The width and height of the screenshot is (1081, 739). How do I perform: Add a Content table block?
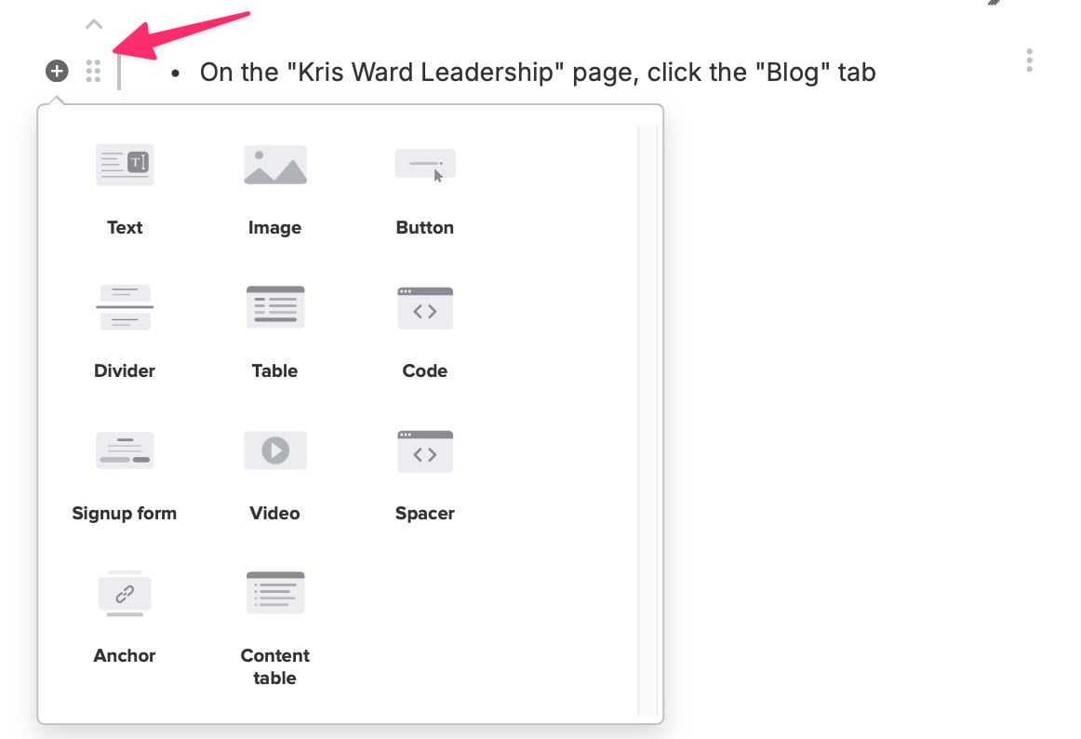pos(274,625)
